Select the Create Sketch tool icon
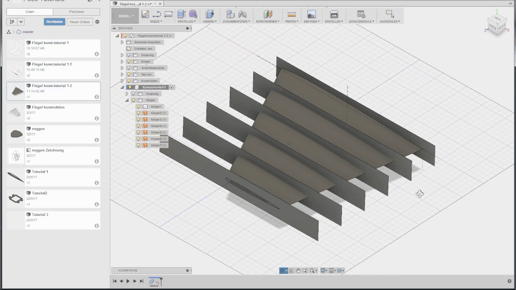 (x=145, y=14)
